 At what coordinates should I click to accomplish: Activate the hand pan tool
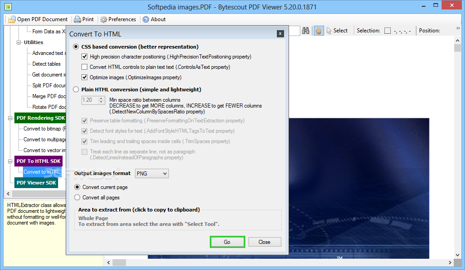pyautogui.click(x=319, y=31)
